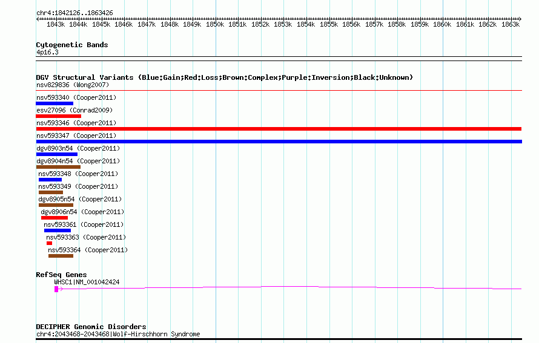Click the 1860k ruler tick label
This screenshot has height=343, width=539.
[442, 24]
